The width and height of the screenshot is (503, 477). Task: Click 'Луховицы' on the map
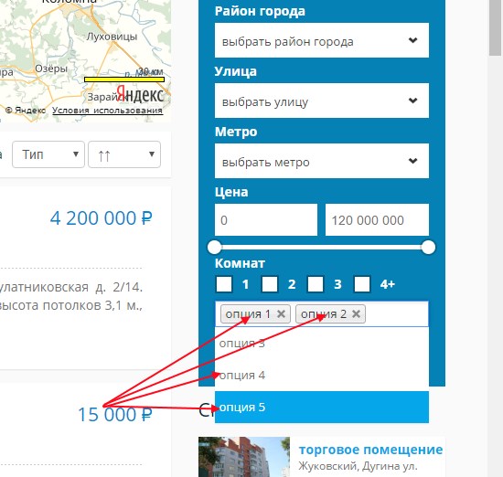pos(112,37)
